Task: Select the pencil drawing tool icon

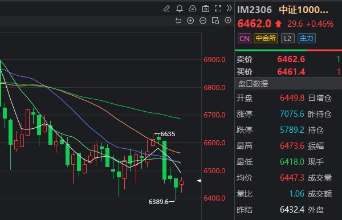Action: [167, 9]
